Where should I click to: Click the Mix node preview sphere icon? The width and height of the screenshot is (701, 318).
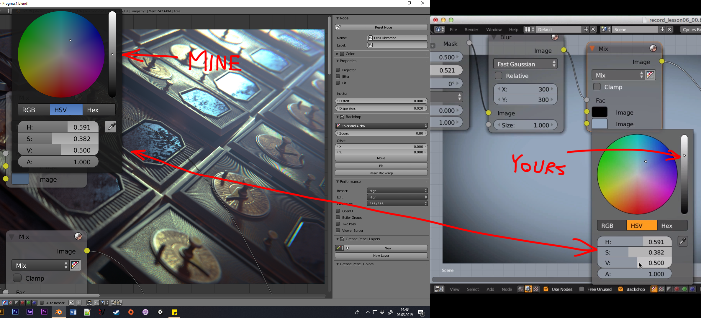click(x=78, y=236)
